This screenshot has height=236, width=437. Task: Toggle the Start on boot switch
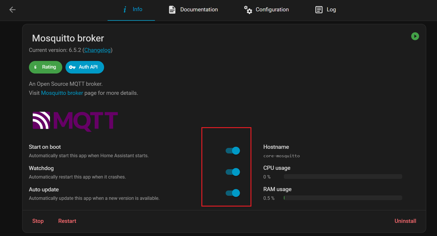(233, 151)
